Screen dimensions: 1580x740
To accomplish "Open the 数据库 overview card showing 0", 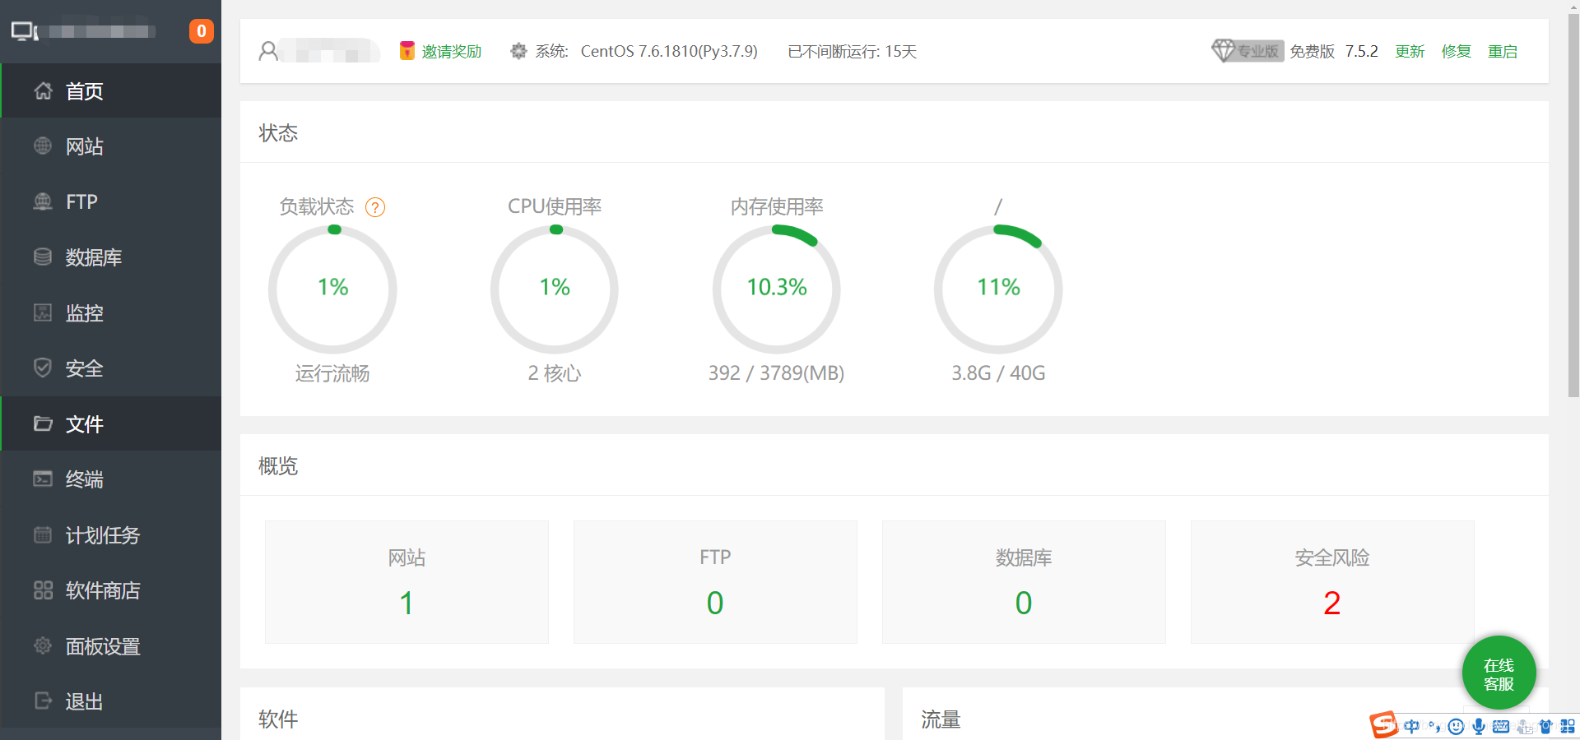I will pos(1024,582).
